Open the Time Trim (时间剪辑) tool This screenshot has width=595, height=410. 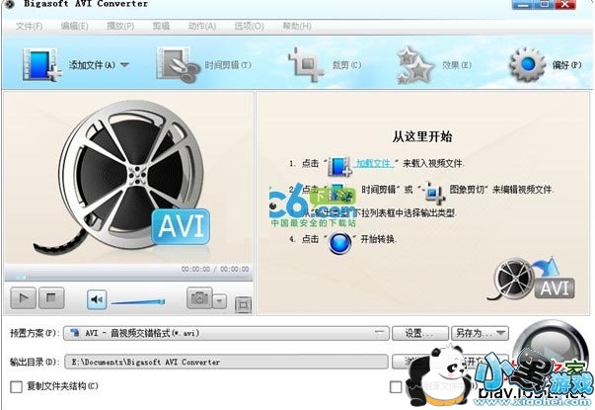coord(203,65)
